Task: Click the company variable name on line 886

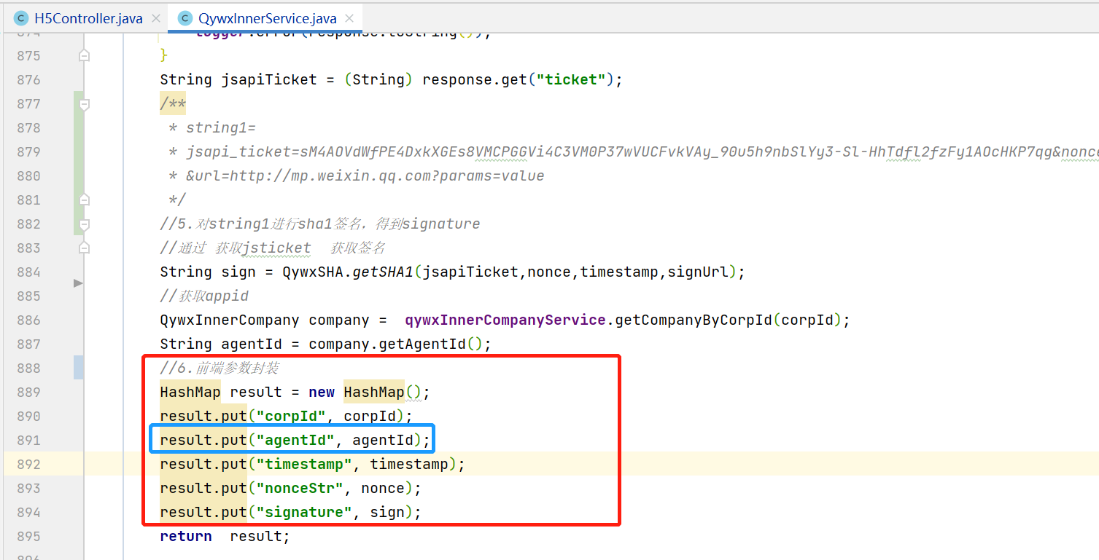Action: (339, 320)
